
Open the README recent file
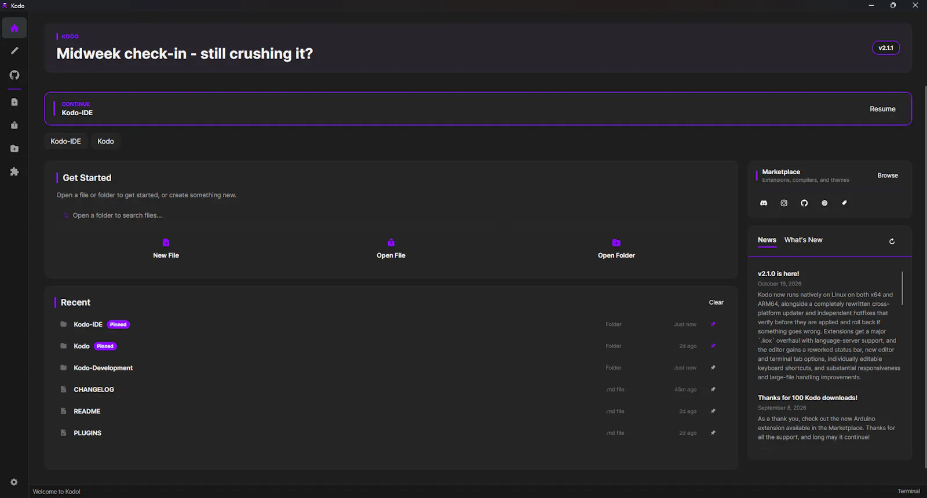[391, 411]
